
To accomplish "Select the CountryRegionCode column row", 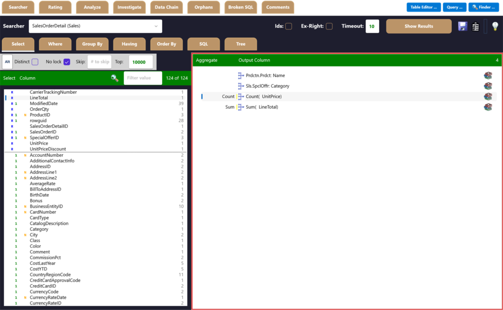I will [x=95, y=275].
